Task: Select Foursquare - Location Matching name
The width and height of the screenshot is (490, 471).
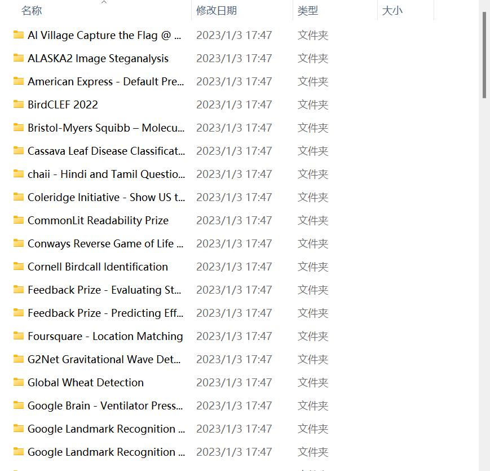Action: [105, 337]
